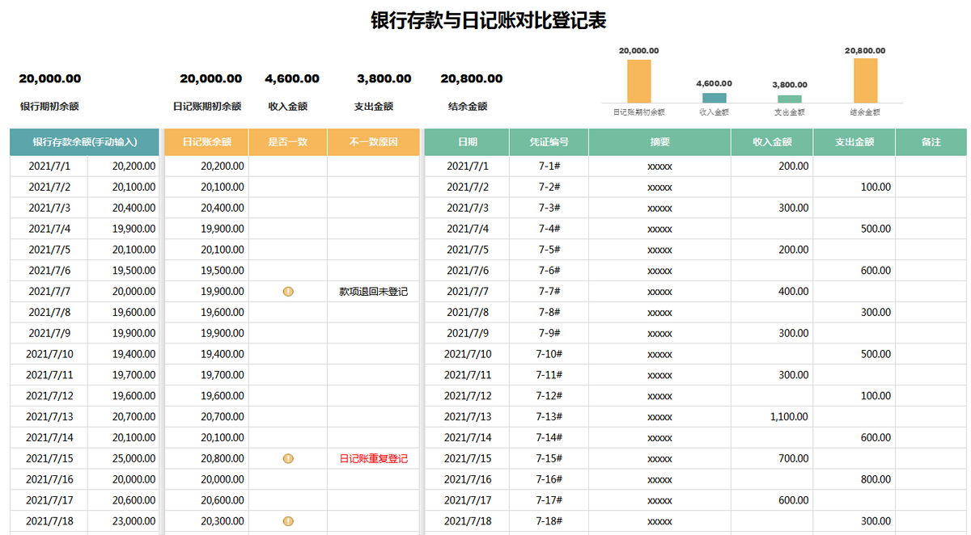The height and width of the screenshot is (535, 971).
Task: Click the yellow circle indicator for 2021/7/18
Action: (288, 520)
